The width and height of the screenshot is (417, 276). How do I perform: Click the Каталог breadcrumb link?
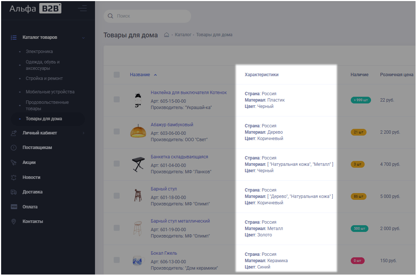pyautogui.click(x=183, y=35)
